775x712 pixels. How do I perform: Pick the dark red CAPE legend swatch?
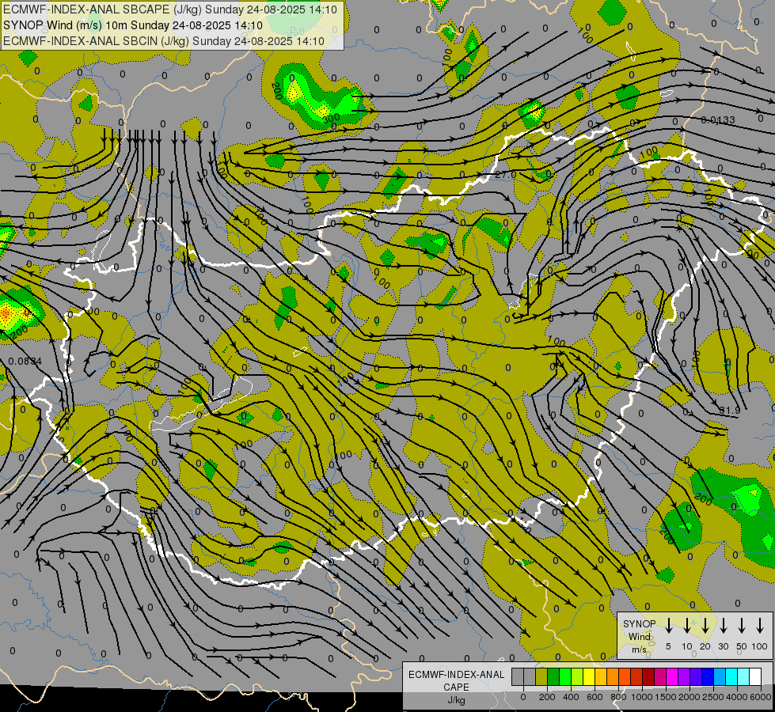648,676
